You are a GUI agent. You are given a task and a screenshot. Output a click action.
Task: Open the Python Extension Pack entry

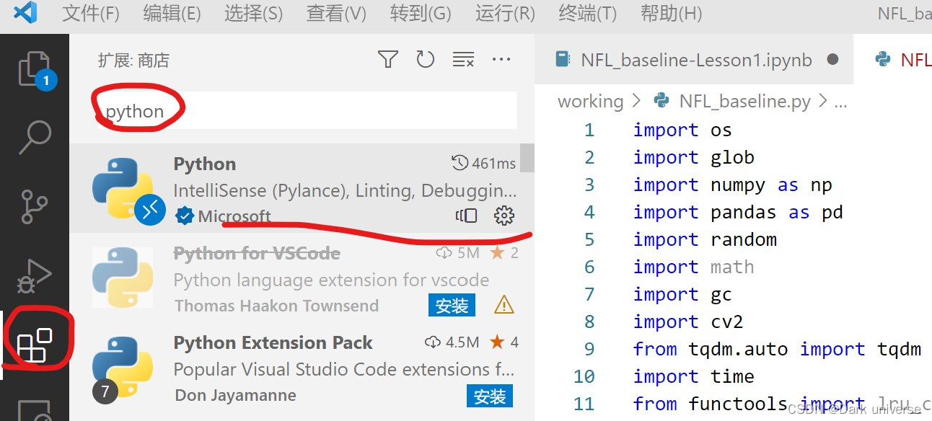coord(302,368)
